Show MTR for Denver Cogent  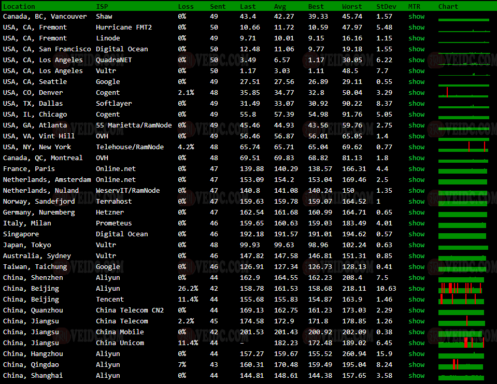pos(416,93)
